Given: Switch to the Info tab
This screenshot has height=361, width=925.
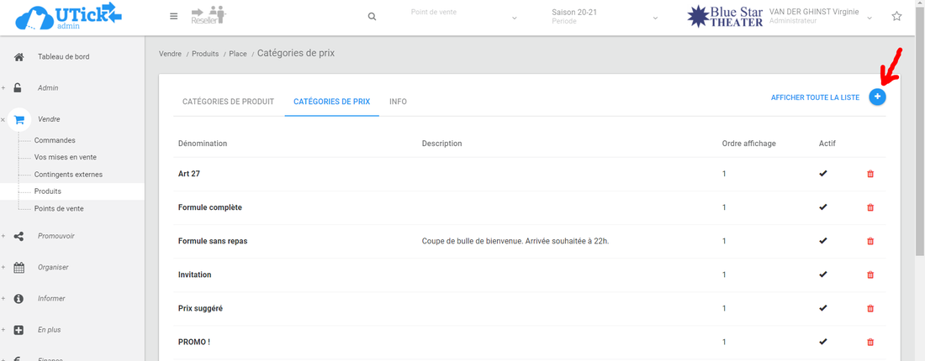Looking at the screenshot, I should click(x=398, y=102).
